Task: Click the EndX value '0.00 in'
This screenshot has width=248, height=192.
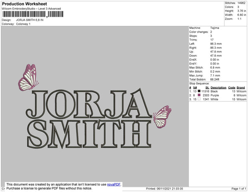Action: click(215, 60)
